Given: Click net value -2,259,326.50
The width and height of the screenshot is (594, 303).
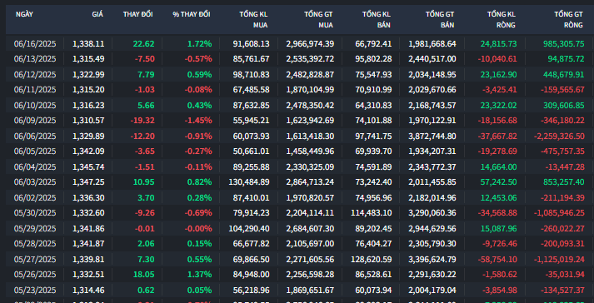Looking at the screenshot, I should [559, 136].
